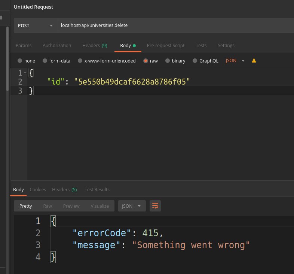The width and height of the screenshot is (294, 274).
Task: Select the none body type radio button
Action: pyautogui.click(x=20, y=61)
